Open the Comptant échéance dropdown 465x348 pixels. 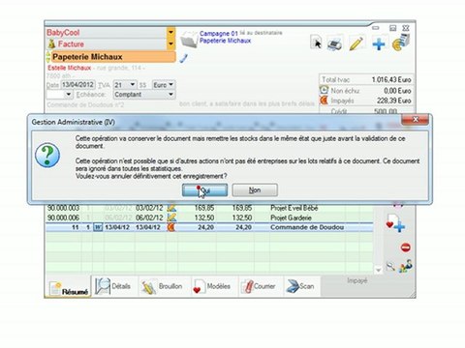tap(170, 95)
